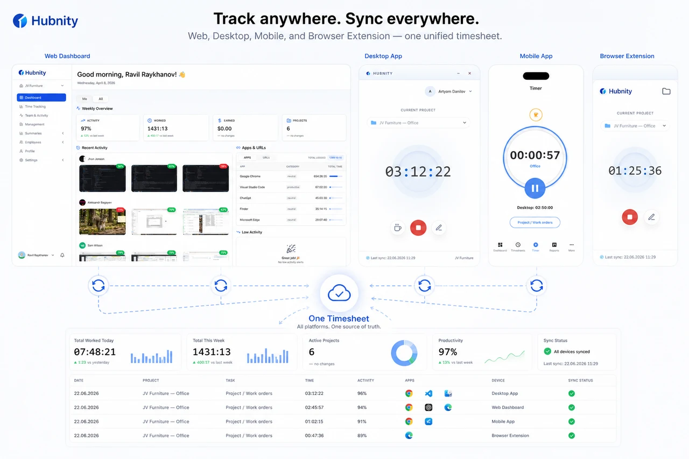The height and width of the screenshot is (459, 689).
Task: Pause the Mobile App timer
Action: click(x=535, y=188)
